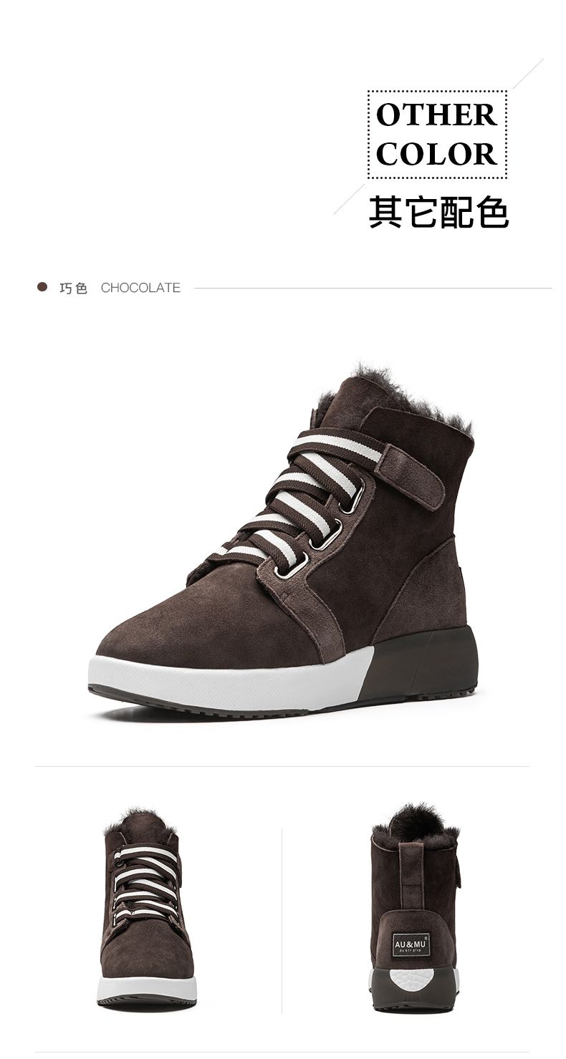Click the 巧色 color label

[x=73, y=288]
